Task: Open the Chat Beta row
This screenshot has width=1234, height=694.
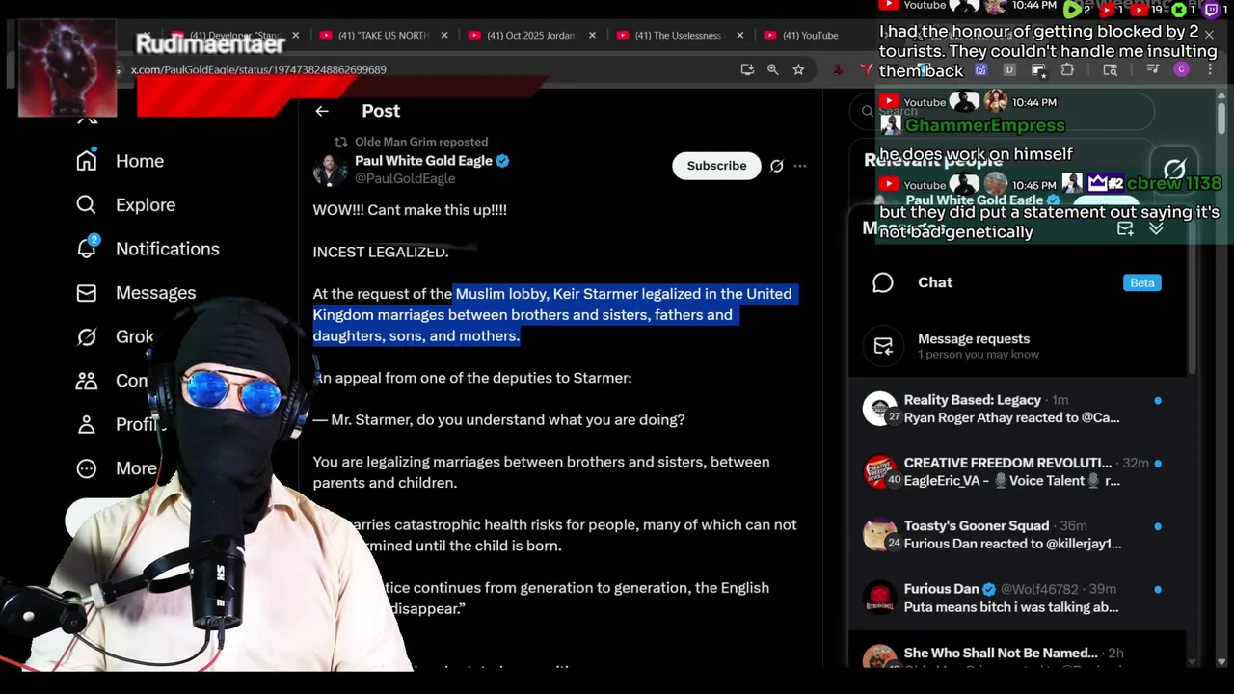Action: [1017, 282]
